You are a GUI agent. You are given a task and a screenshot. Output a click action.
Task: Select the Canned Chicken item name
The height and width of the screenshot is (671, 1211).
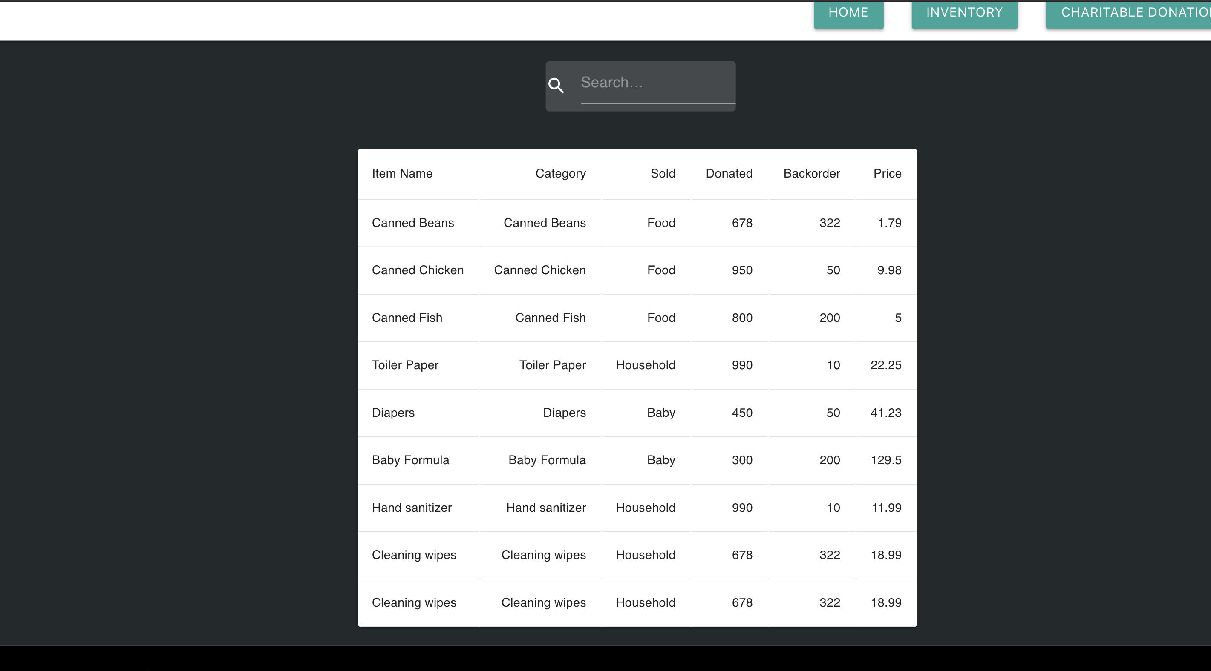(418, 270)
